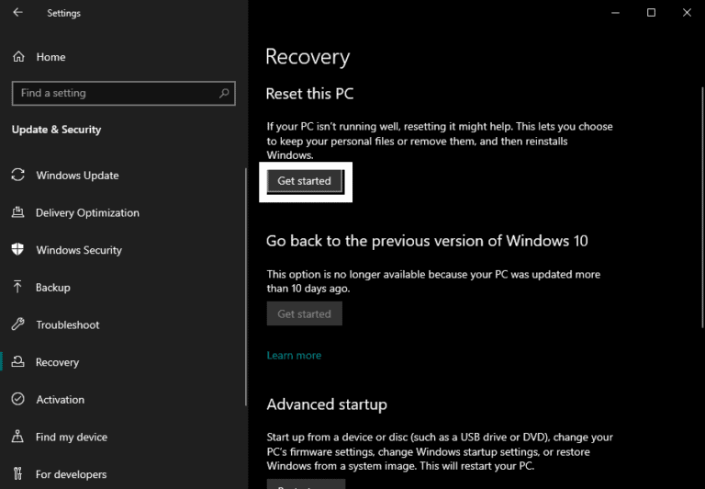Open Find my device icon

pyautogui.click(x=17, y=438)
